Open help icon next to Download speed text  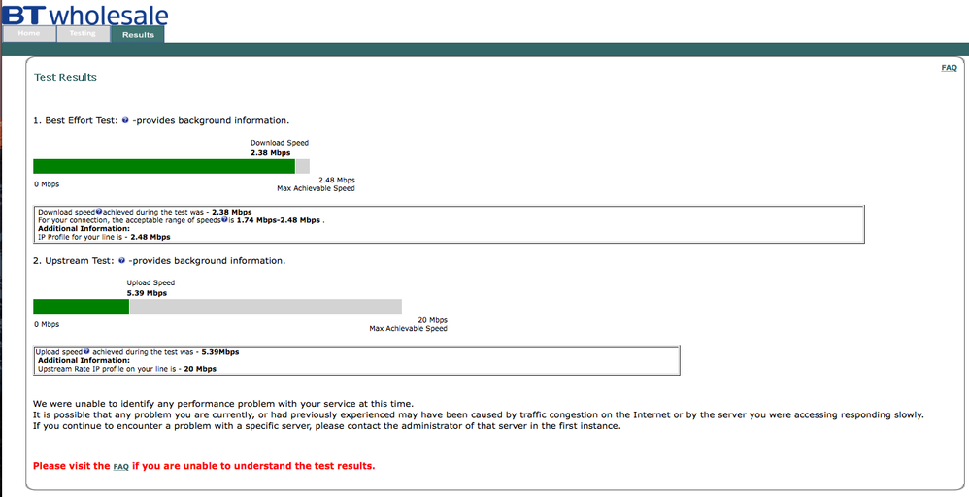99,212
